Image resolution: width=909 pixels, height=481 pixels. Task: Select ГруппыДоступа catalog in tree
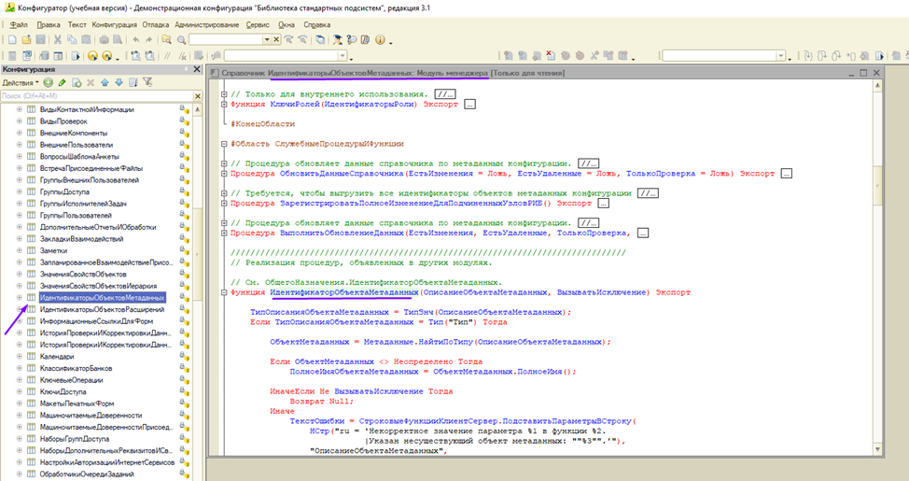pyautogui.click(x=64, y=192)
